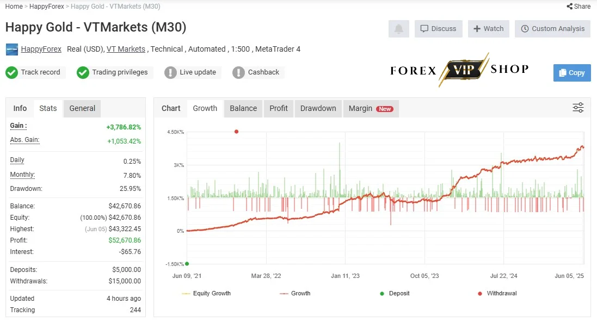This screenshot has height=322, width=597.
Task: Select the Drawdown chart tab
Action: 318,108
